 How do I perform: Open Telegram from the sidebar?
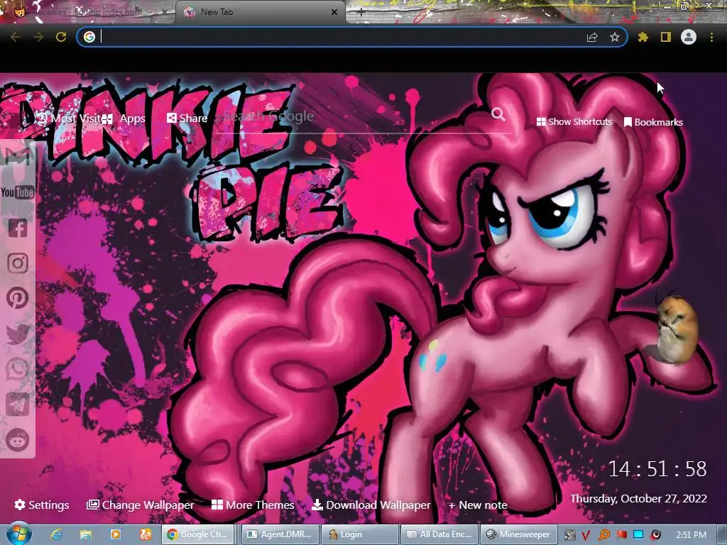[x=18, y=404]
